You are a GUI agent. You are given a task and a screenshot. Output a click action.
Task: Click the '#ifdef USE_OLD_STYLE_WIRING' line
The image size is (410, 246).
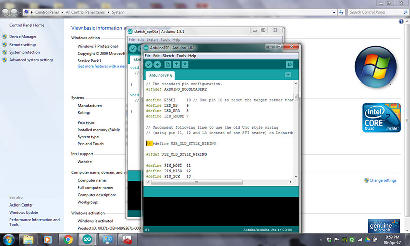point(176,154)
